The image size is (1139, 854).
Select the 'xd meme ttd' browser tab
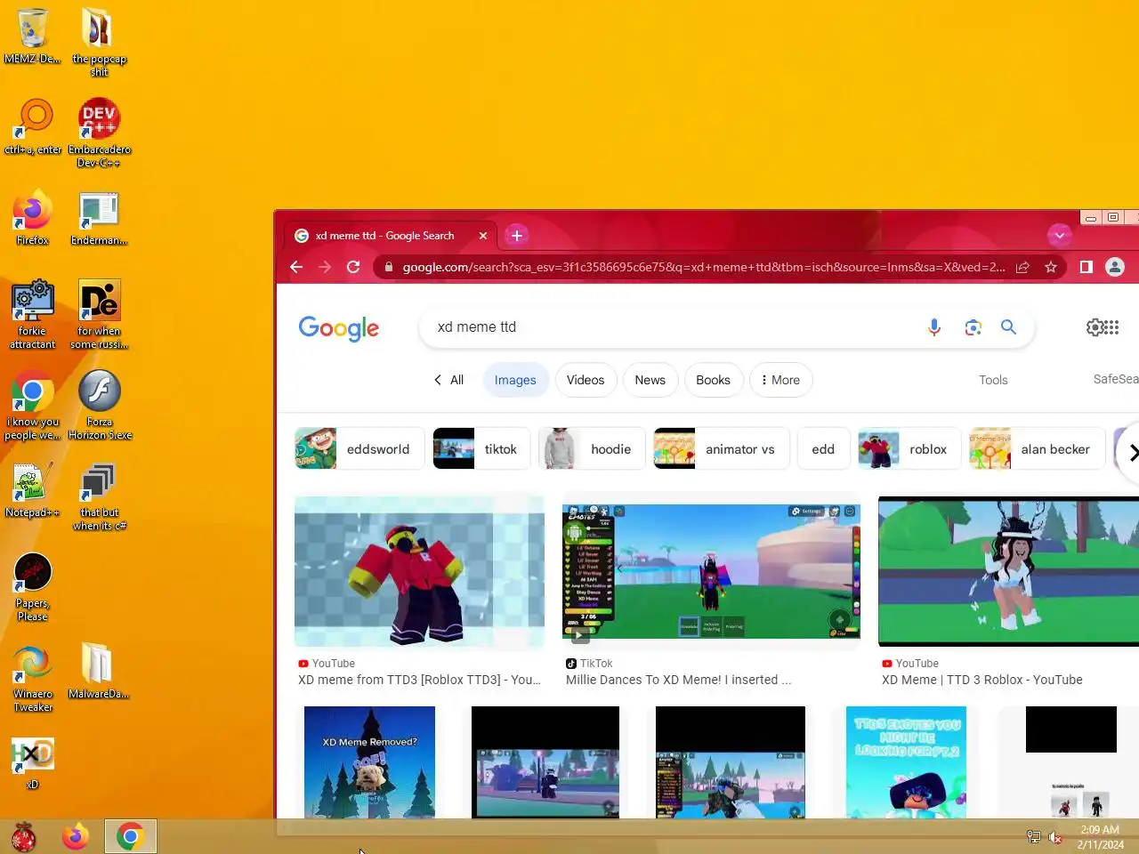(392, 236)
